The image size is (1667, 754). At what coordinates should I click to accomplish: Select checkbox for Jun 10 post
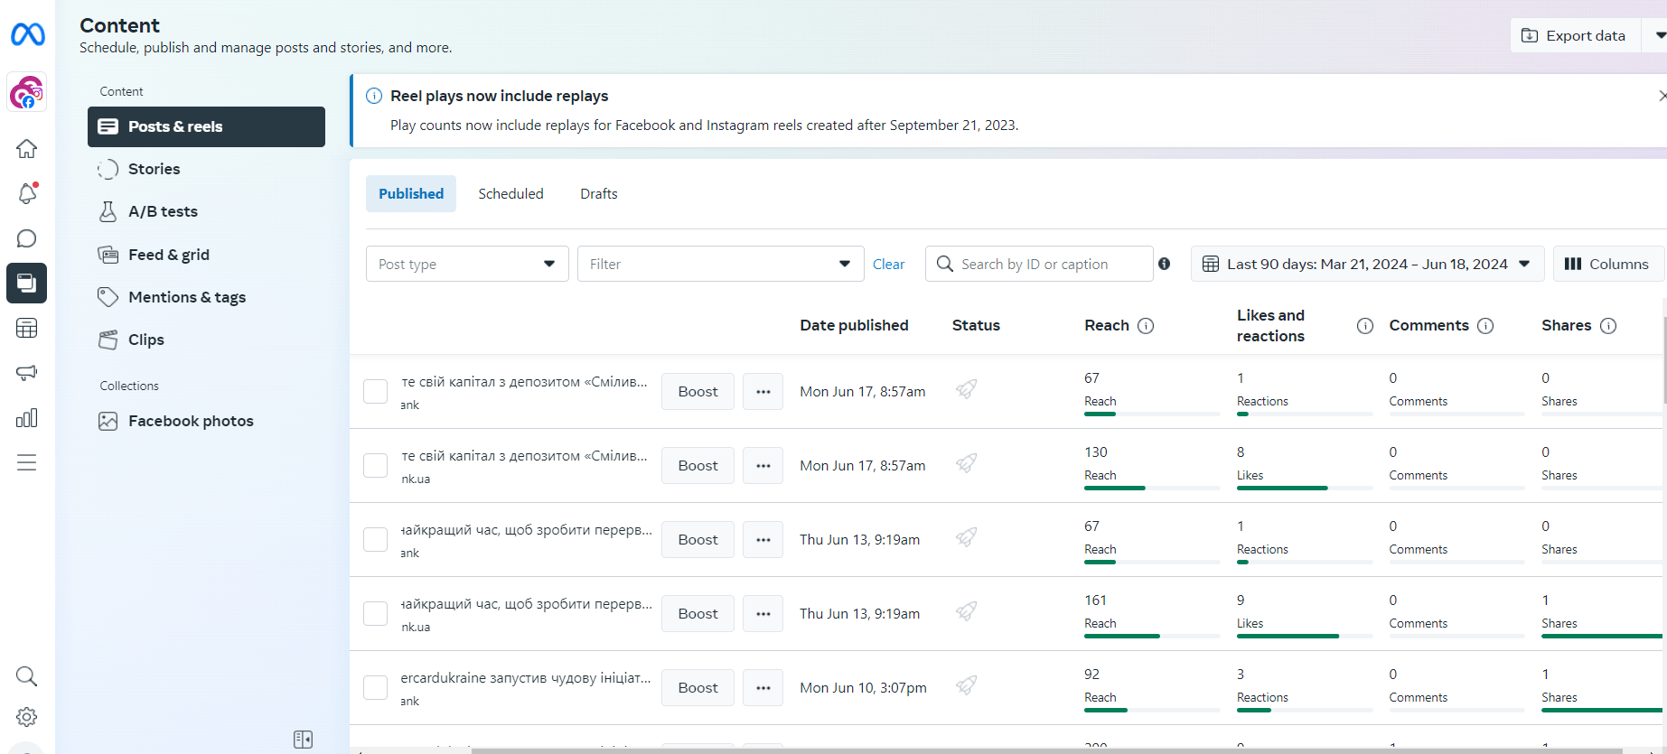376,688
